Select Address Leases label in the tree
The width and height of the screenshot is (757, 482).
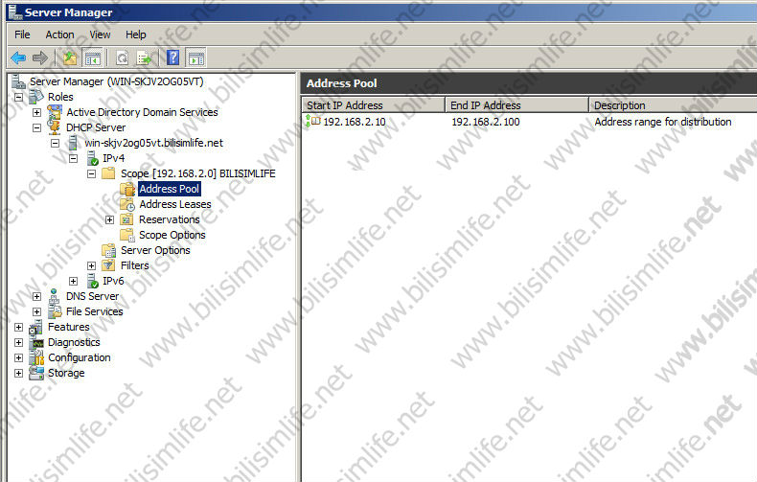click(x=175, y=204)
